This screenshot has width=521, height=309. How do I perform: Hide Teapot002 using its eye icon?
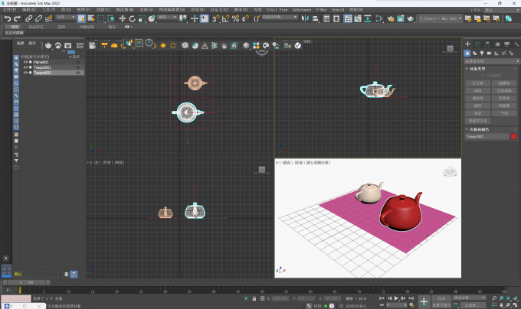(25, 73)
